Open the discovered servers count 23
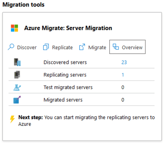 click(x=124, y=62)
